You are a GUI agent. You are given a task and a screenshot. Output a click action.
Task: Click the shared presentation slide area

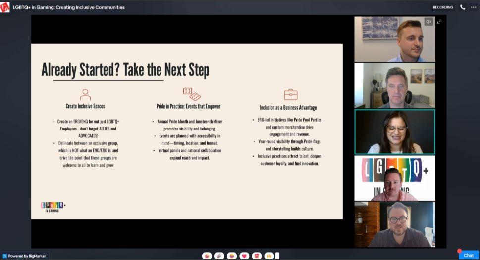187,131
